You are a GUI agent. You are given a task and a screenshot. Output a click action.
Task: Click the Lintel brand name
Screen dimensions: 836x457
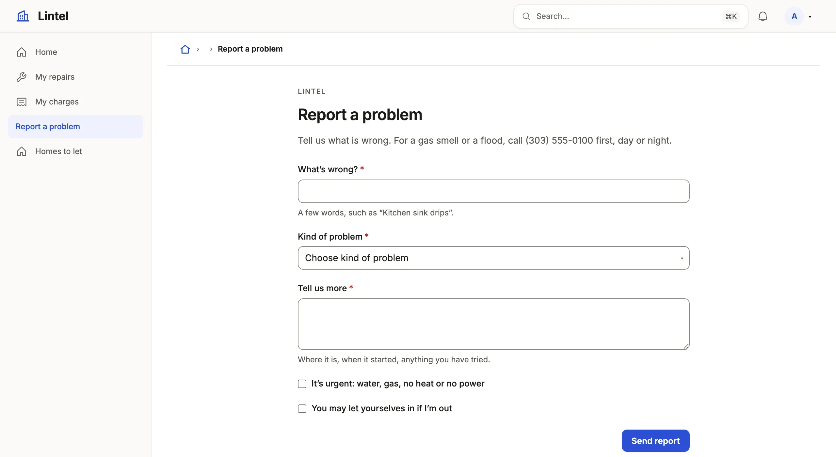click(x=53, y=16)
